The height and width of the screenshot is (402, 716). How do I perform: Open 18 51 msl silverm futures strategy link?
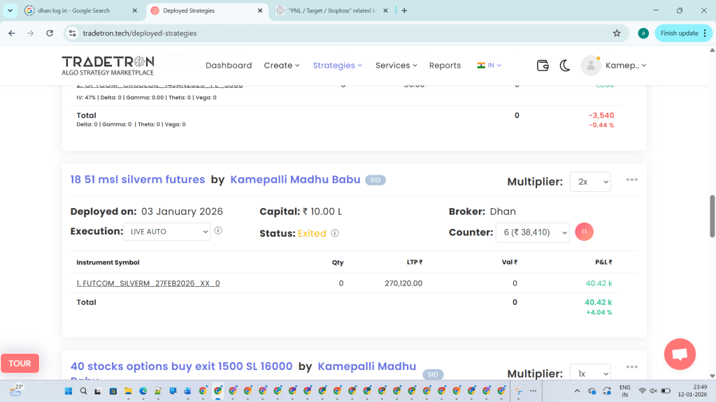pyautogui.click(x=137, y=179)
